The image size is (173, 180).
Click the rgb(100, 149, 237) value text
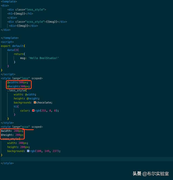(44, 151)
